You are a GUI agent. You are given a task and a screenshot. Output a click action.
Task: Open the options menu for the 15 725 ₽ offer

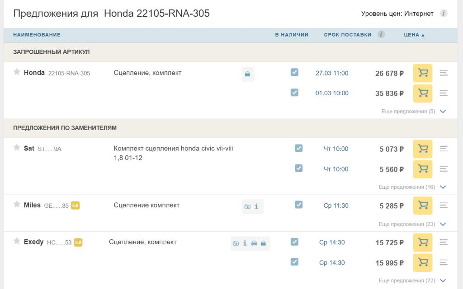click(444, 242)
